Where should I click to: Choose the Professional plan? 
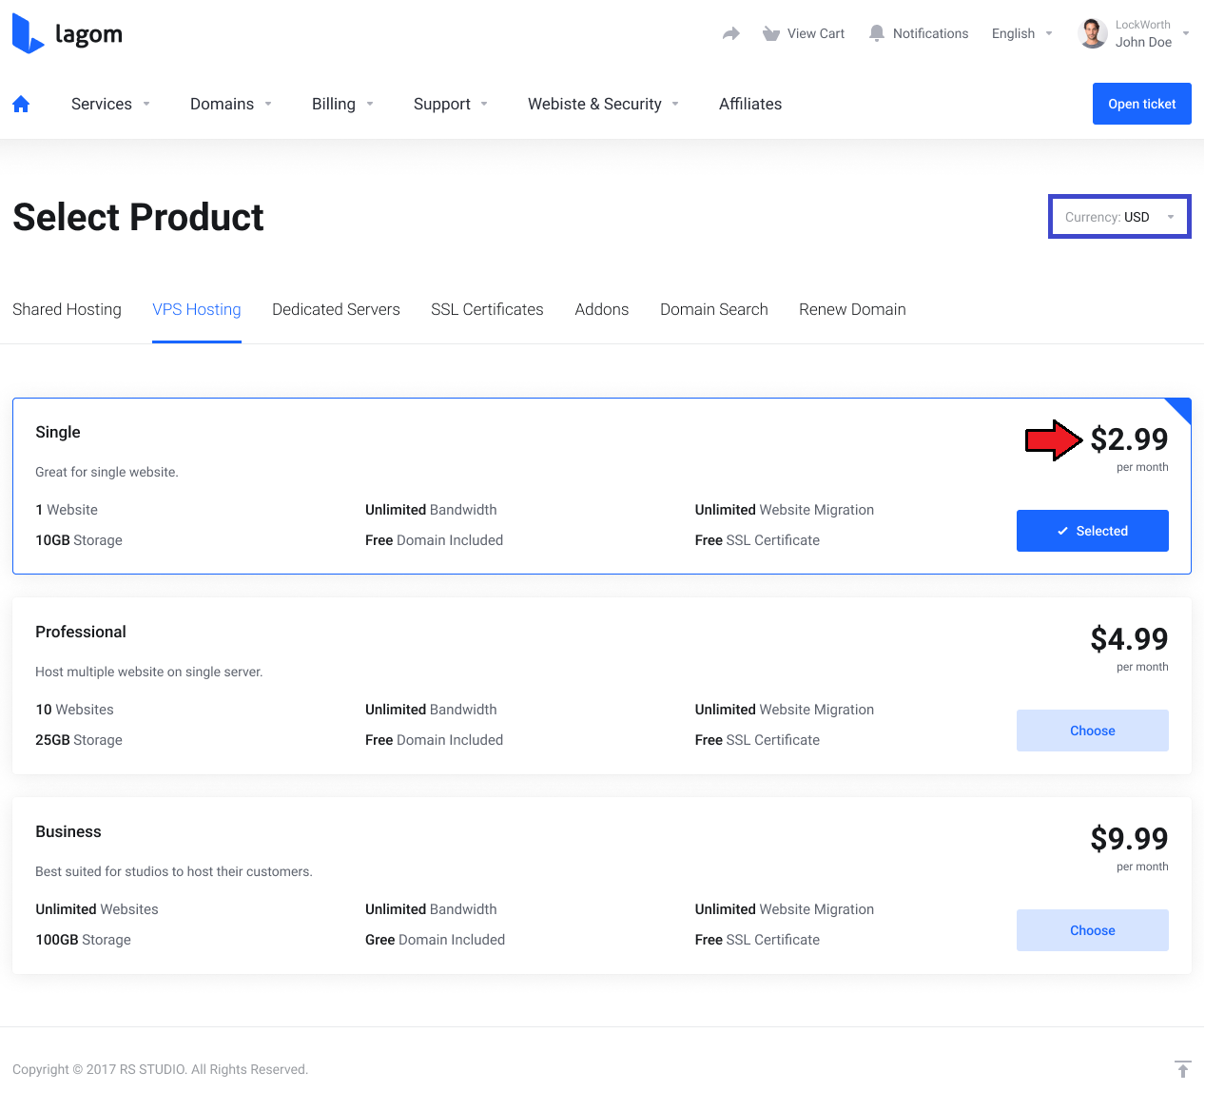point(1093,731)
